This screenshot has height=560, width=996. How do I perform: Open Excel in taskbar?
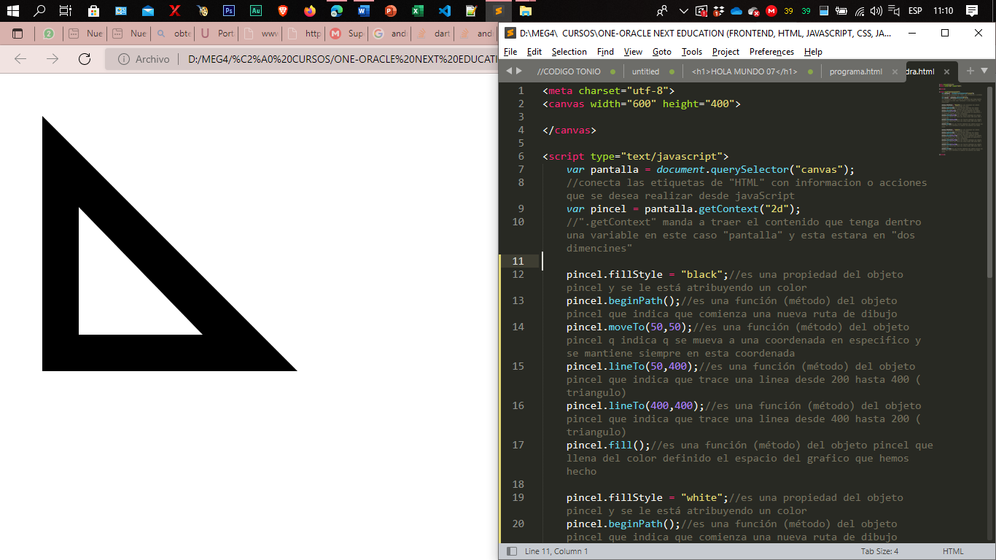tap(418, 11)
